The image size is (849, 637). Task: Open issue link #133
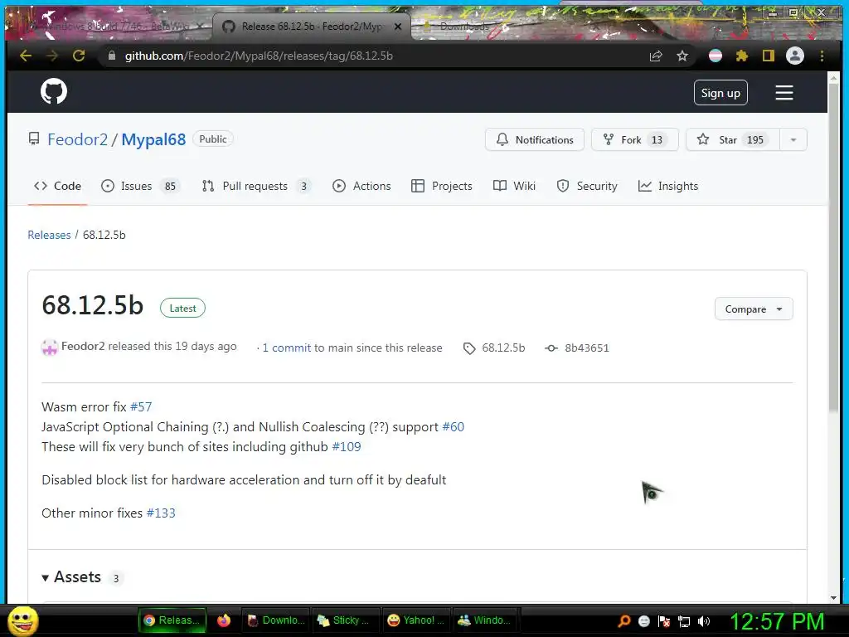click(x=161, y=513)
